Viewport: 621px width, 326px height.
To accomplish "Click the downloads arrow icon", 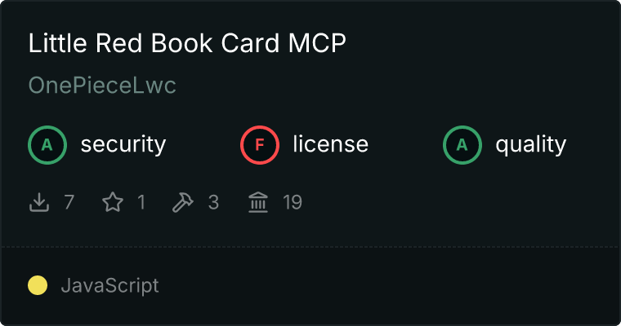I will click(39, 202).
